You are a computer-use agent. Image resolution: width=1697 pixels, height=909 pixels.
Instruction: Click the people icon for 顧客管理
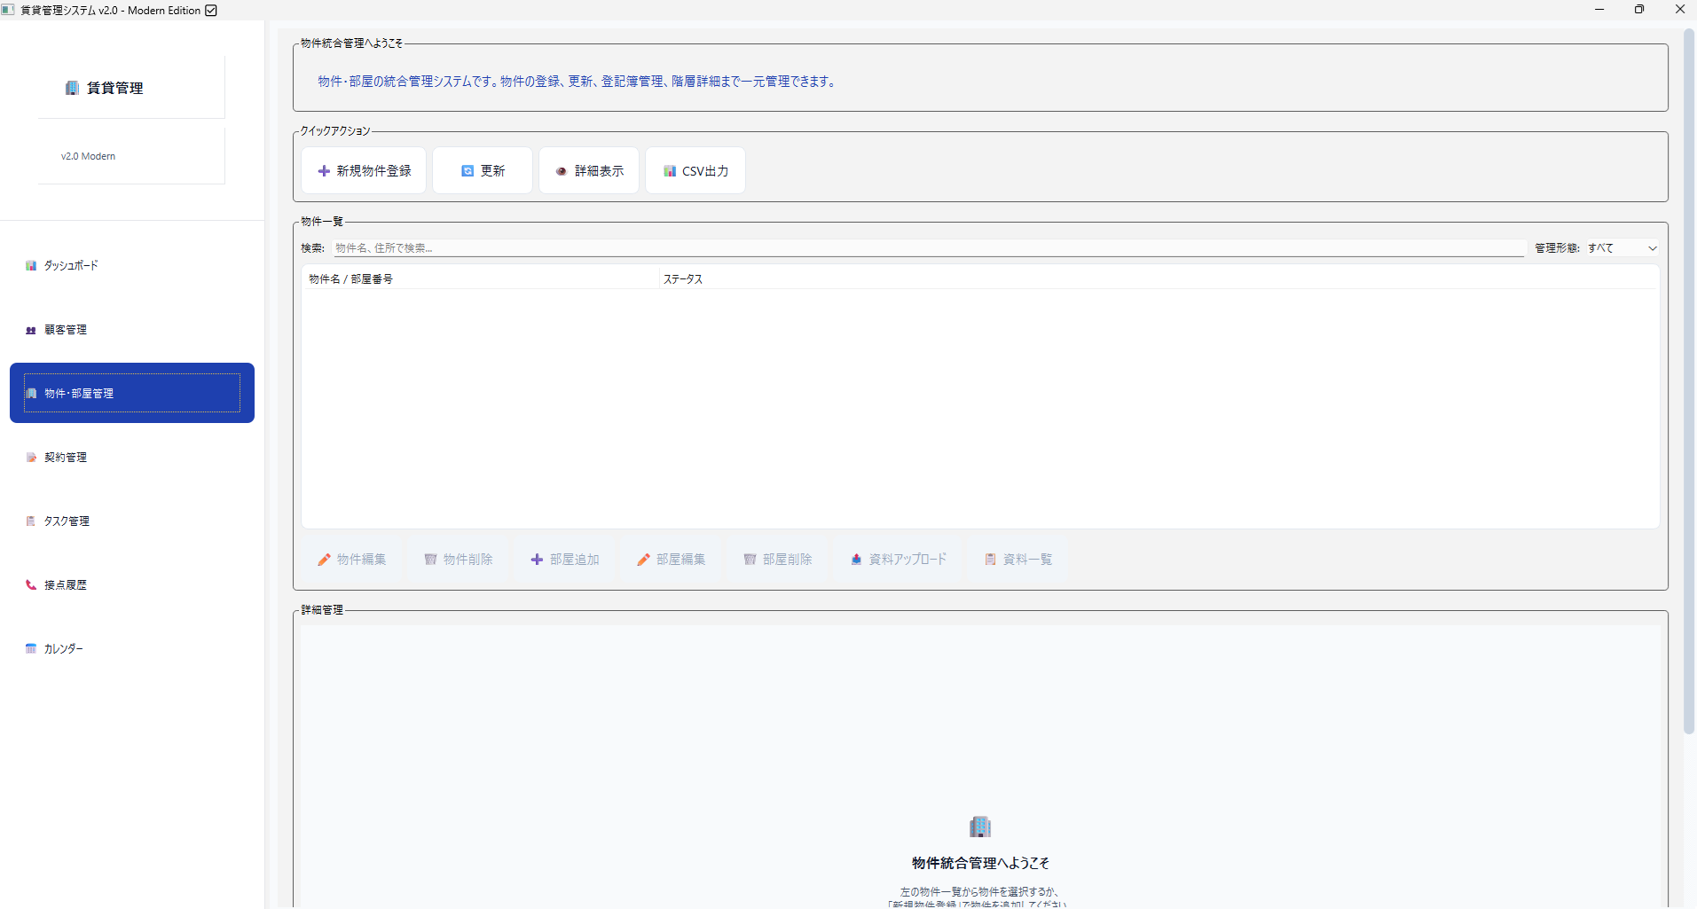pos(31,330)
